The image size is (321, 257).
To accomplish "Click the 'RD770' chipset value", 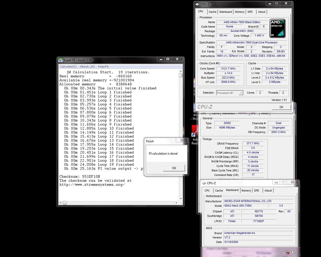I will tap(259, 211).
